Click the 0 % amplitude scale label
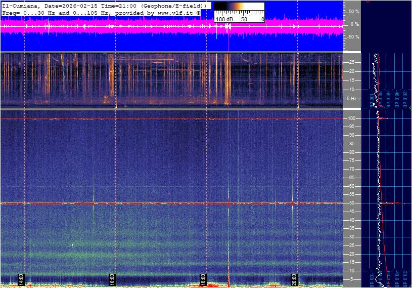Screen dimensions: 412x288 pos(355,24)
